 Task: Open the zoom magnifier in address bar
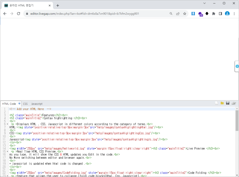[x=171, y=14]
